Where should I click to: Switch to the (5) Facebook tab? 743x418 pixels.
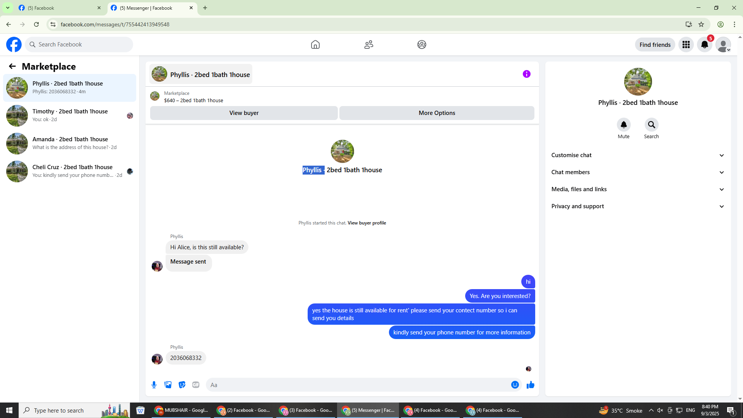click(60, 8)
